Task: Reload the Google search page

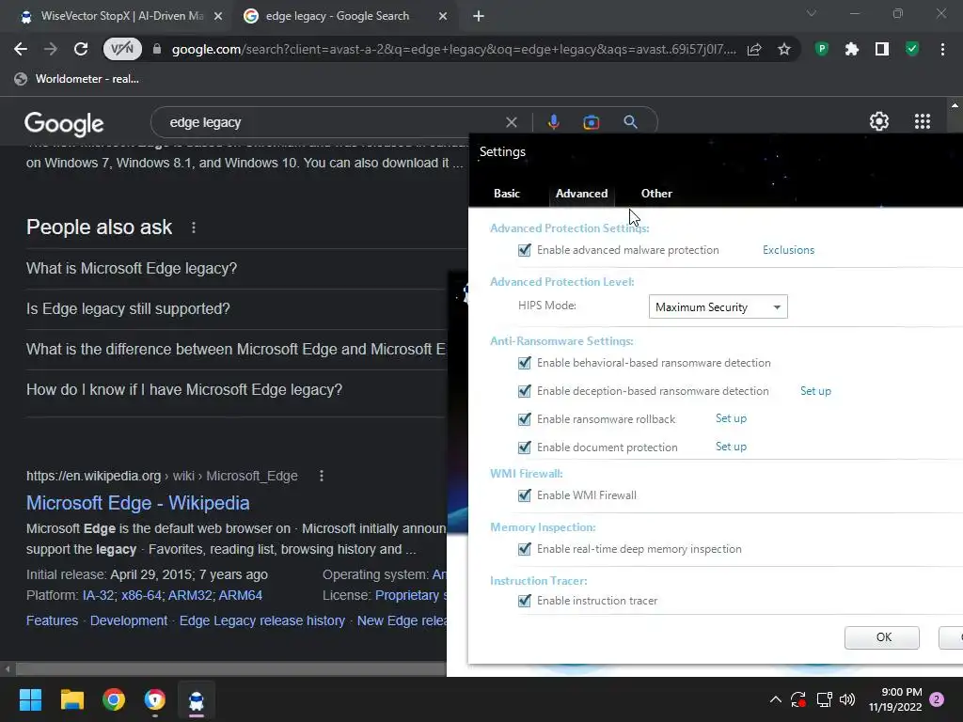Action: [x=81, y=49]
